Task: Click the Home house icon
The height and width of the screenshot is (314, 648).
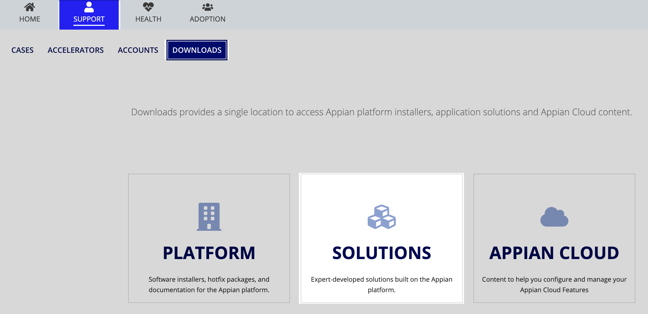Action: pos(30,7)
